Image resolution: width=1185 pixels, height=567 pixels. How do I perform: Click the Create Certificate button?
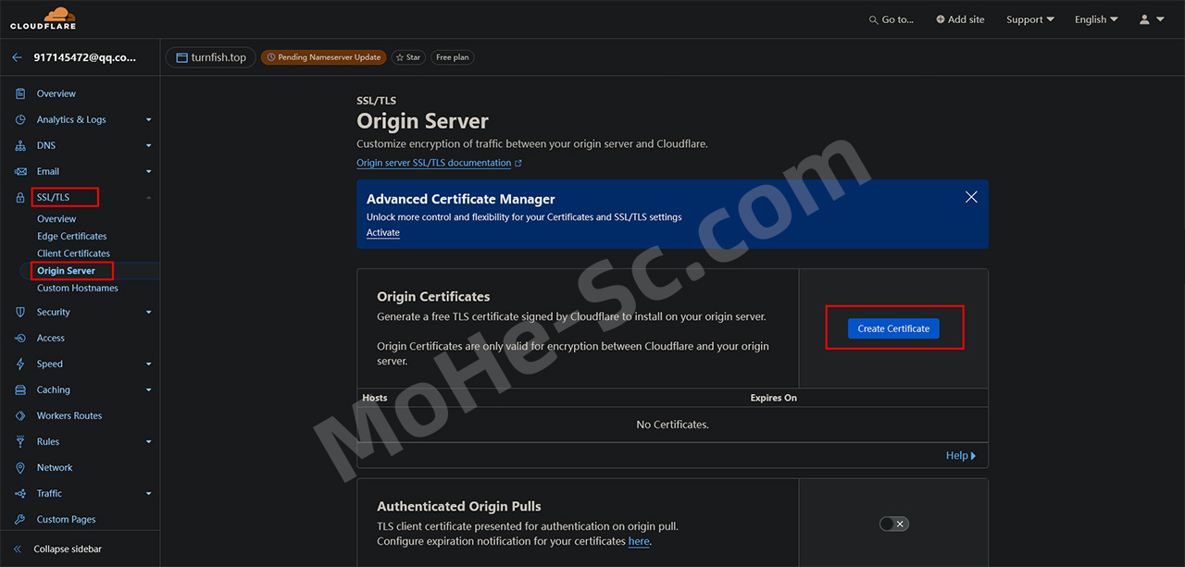893,328
